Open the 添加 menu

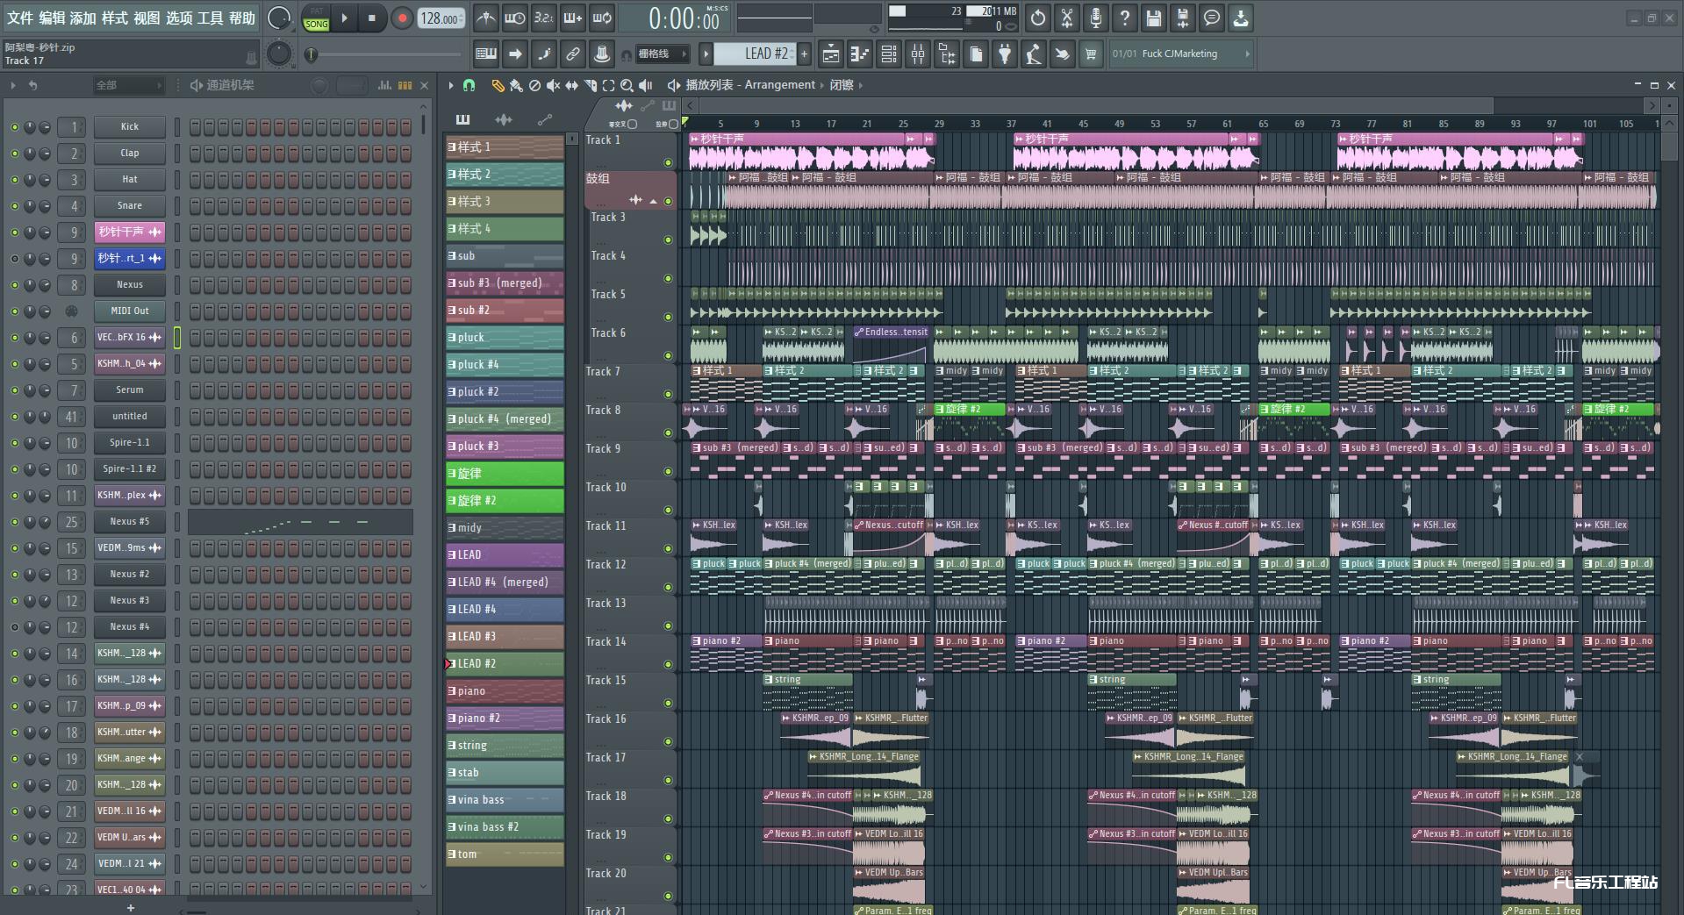(83, 18)
